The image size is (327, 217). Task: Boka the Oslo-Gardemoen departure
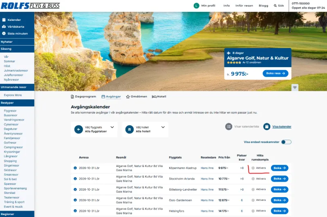click(280, 200)
